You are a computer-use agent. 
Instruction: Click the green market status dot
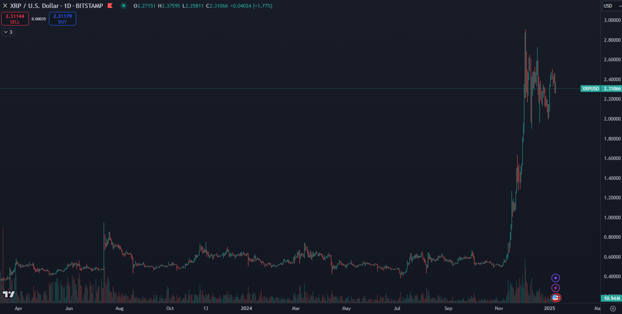click(x=124, y=6)
